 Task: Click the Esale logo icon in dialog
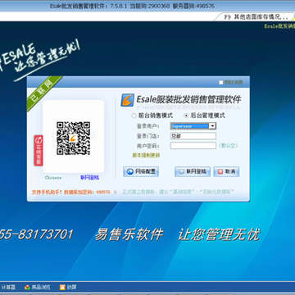pyautogui.click(x=128, y=100)
